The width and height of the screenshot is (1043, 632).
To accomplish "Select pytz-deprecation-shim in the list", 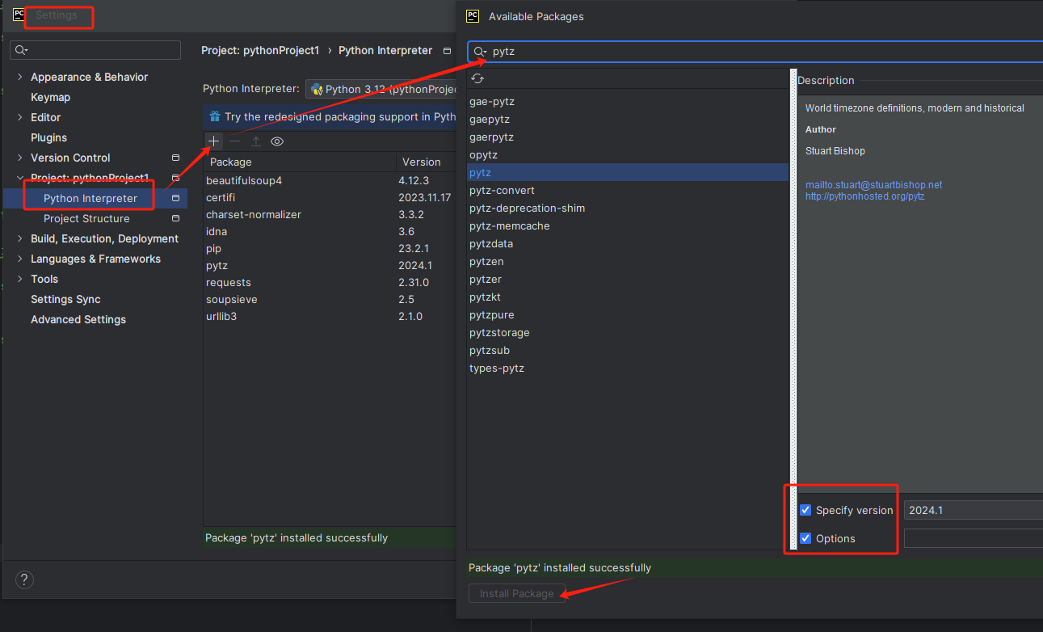I will (x=628, y=208).
